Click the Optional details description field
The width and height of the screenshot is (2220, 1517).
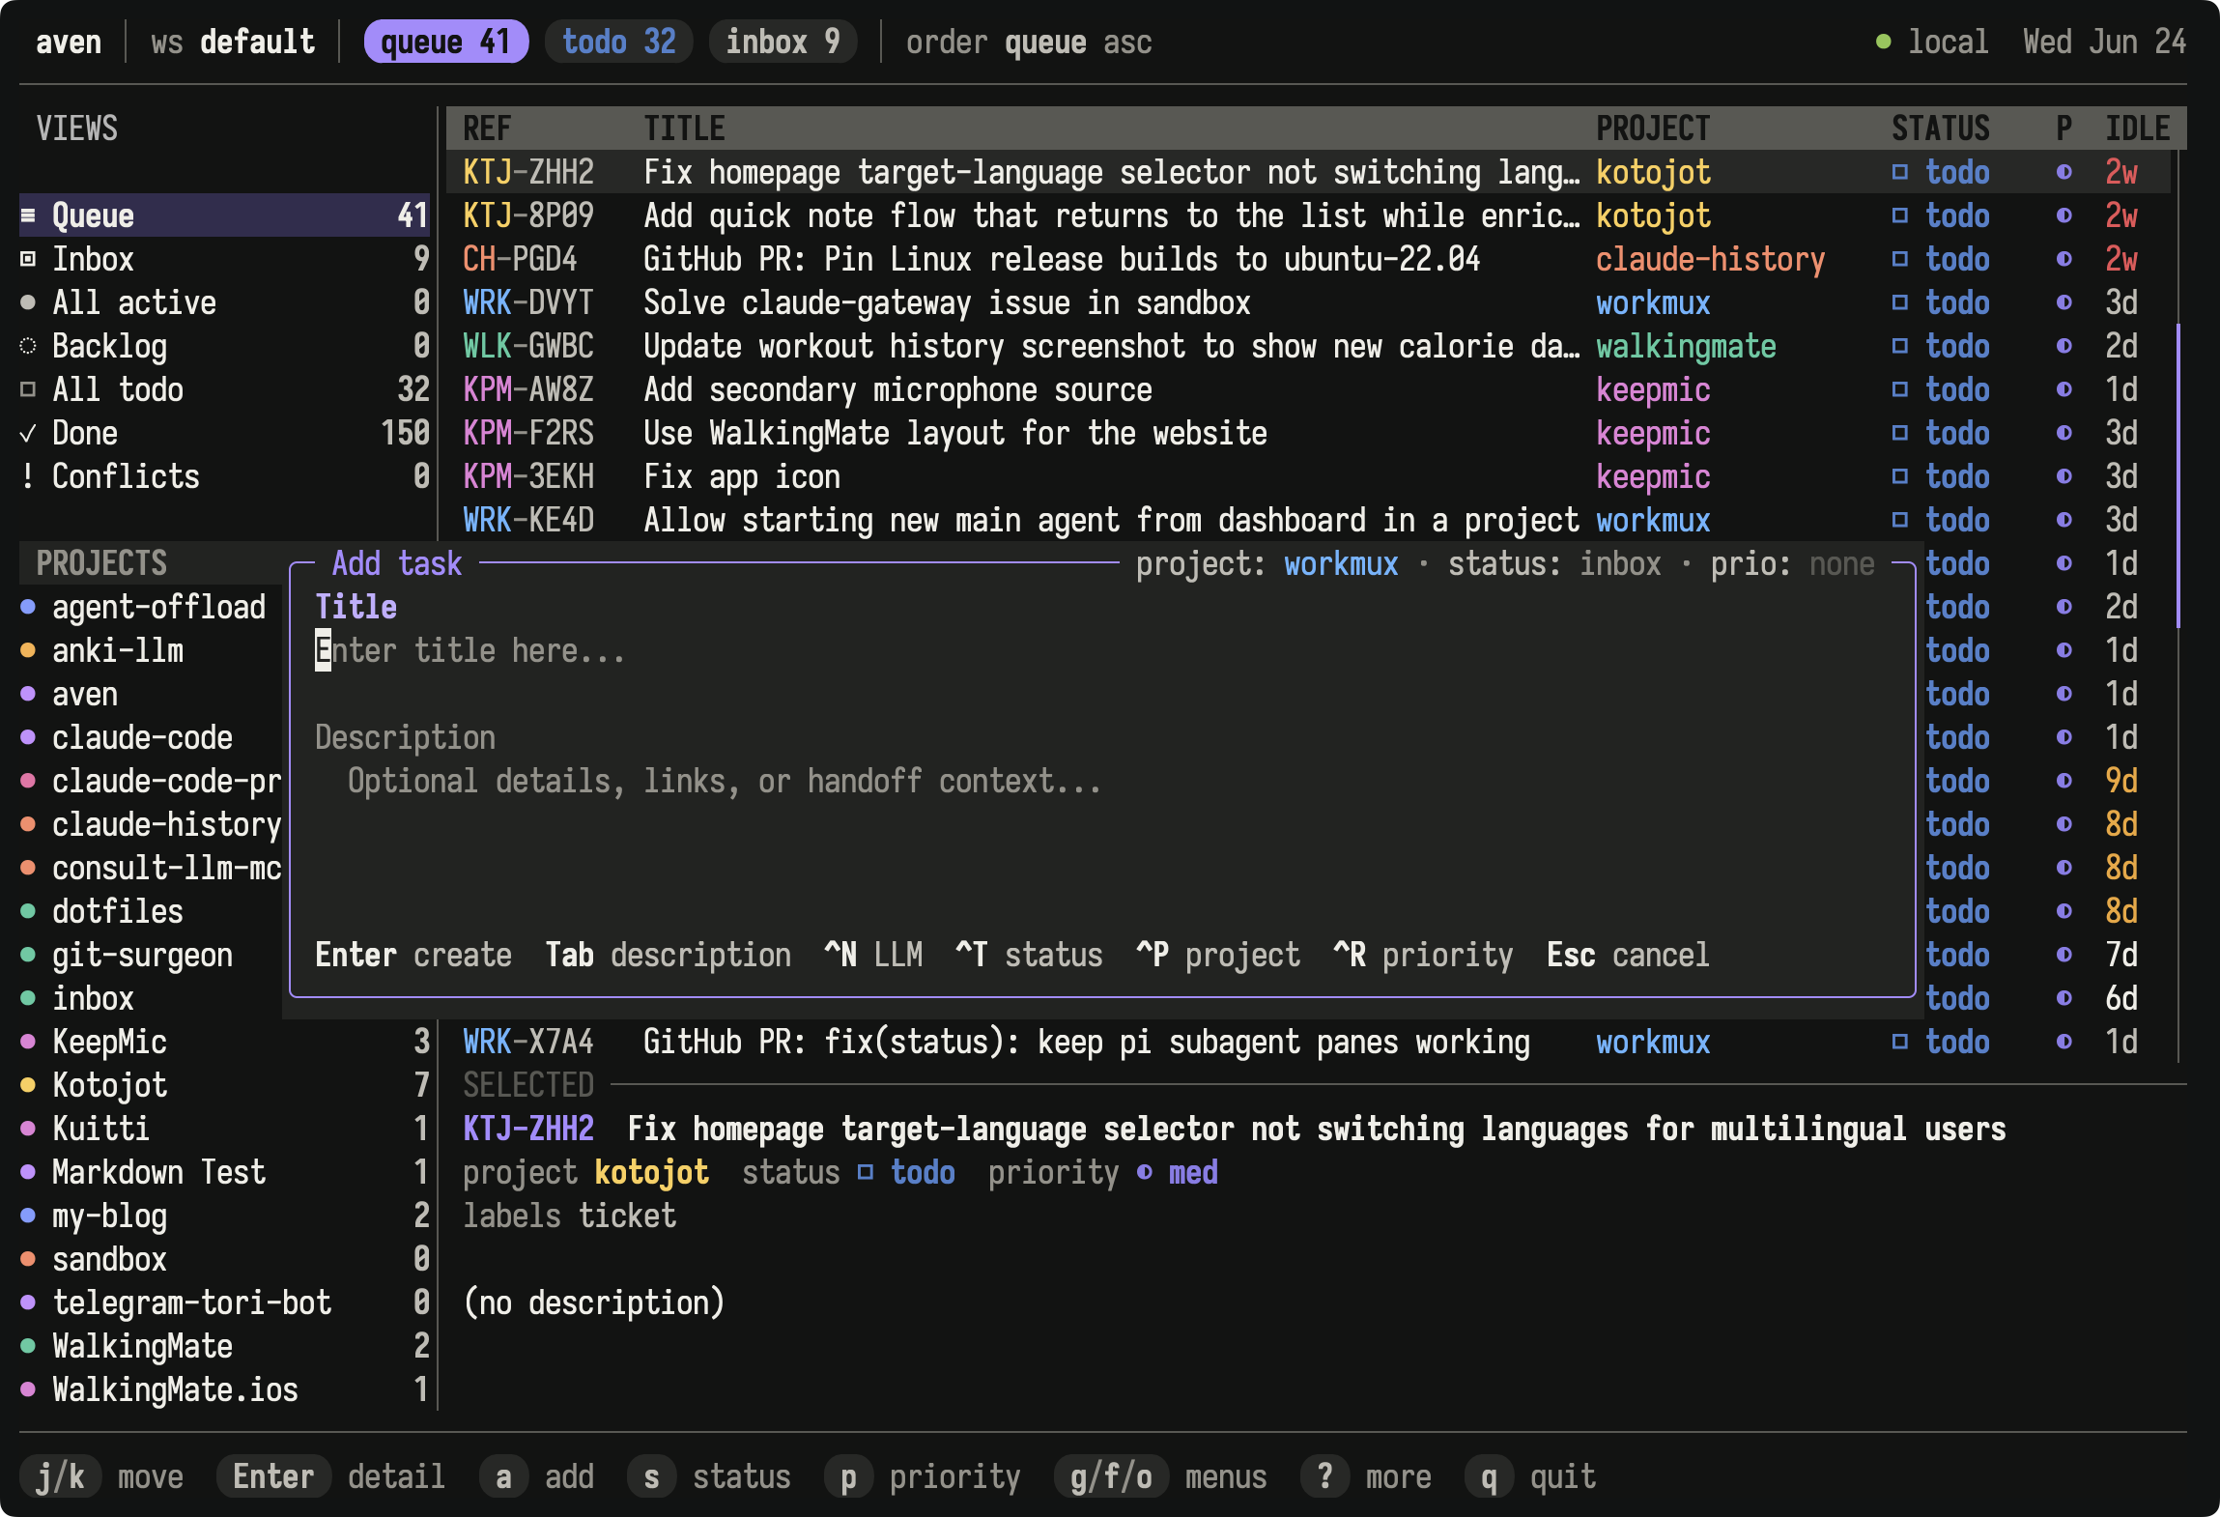(1101, 781)
